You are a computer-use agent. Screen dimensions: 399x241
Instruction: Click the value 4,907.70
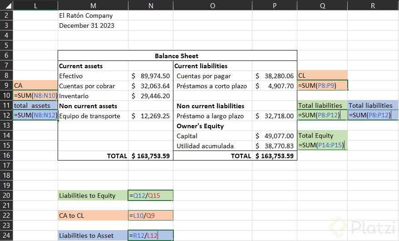point(275,86)
